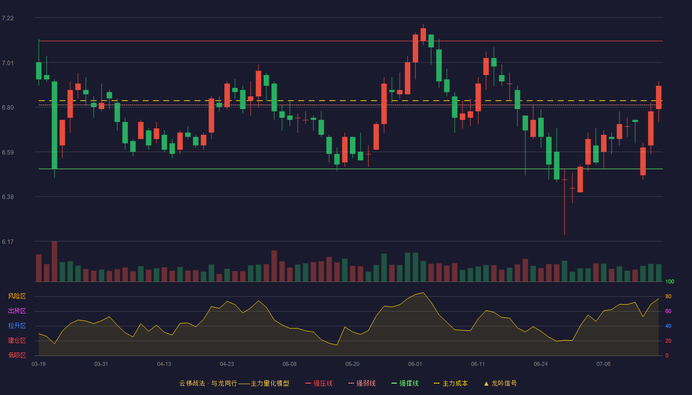Image resolution: width=692 pixels, height=395 pixels.
Task: Click the 06-11 date label
Action: pyautogui.click(x=478, y=364)
